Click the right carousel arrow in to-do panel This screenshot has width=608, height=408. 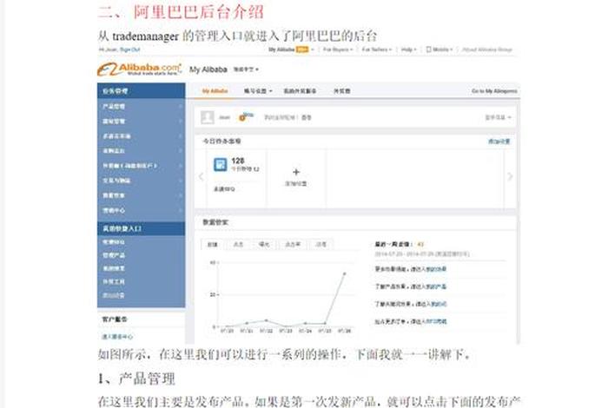(511, 177)
